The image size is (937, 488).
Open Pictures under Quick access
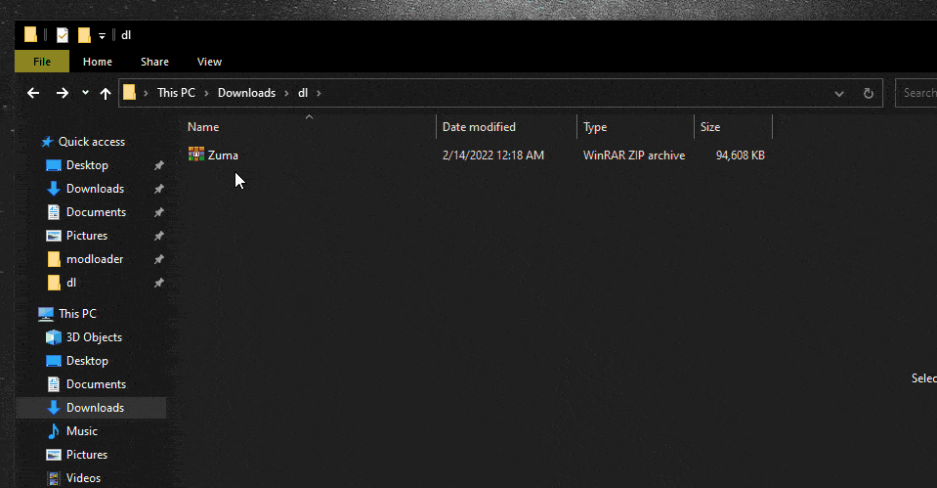point(86,236)
